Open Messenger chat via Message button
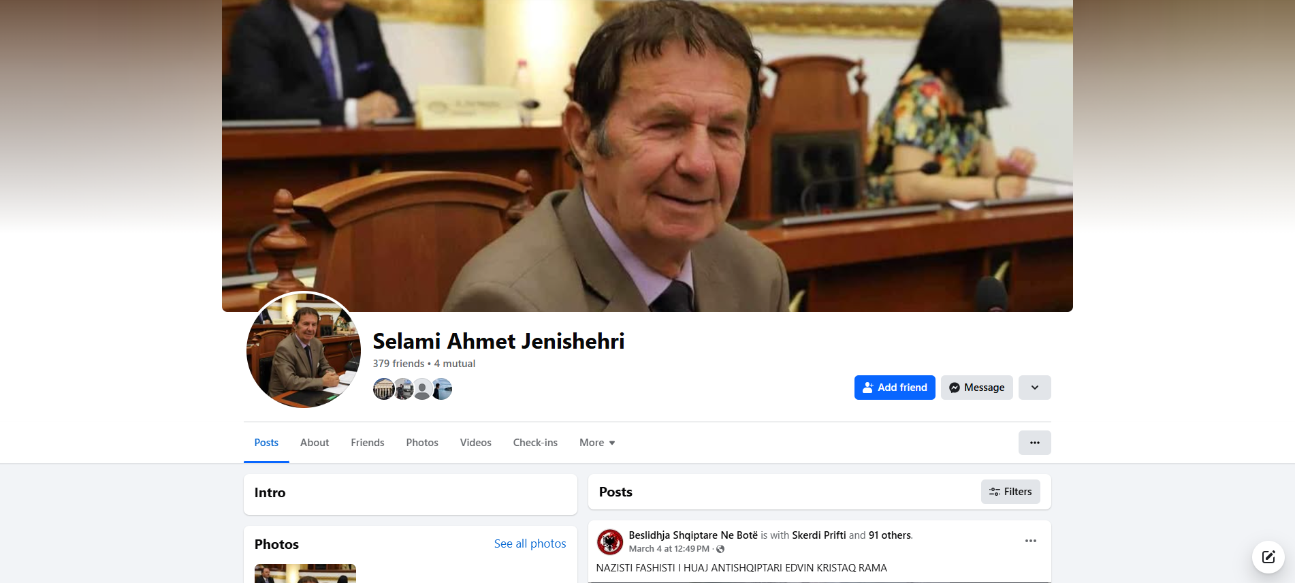 (977, 388)
